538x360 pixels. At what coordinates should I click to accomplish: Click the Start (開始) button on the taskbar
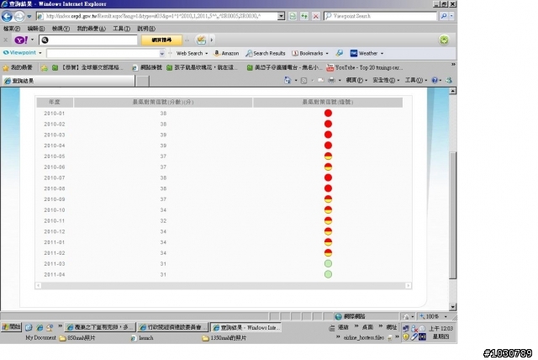pos(11,327)
